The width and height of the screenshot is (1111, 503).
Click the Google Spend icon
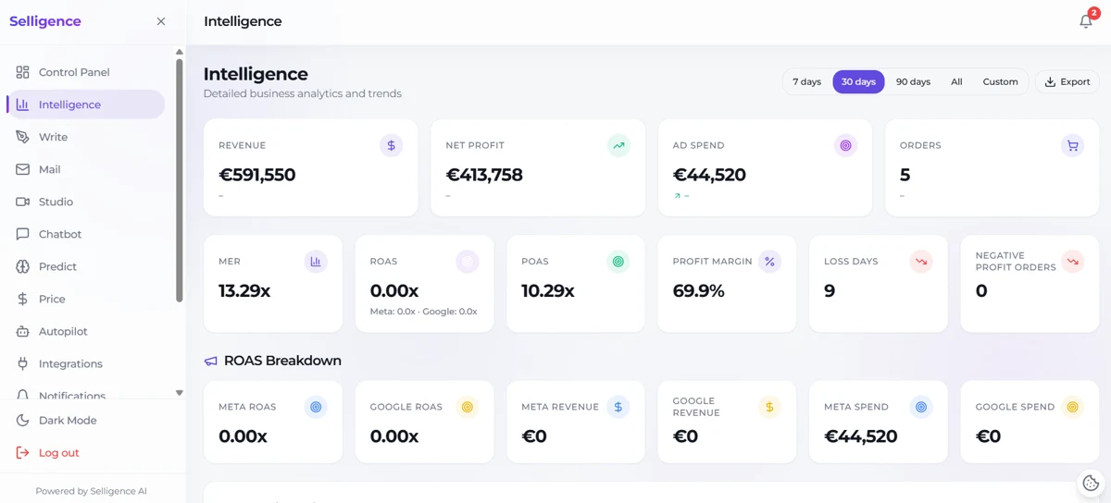click(1072, 407)
